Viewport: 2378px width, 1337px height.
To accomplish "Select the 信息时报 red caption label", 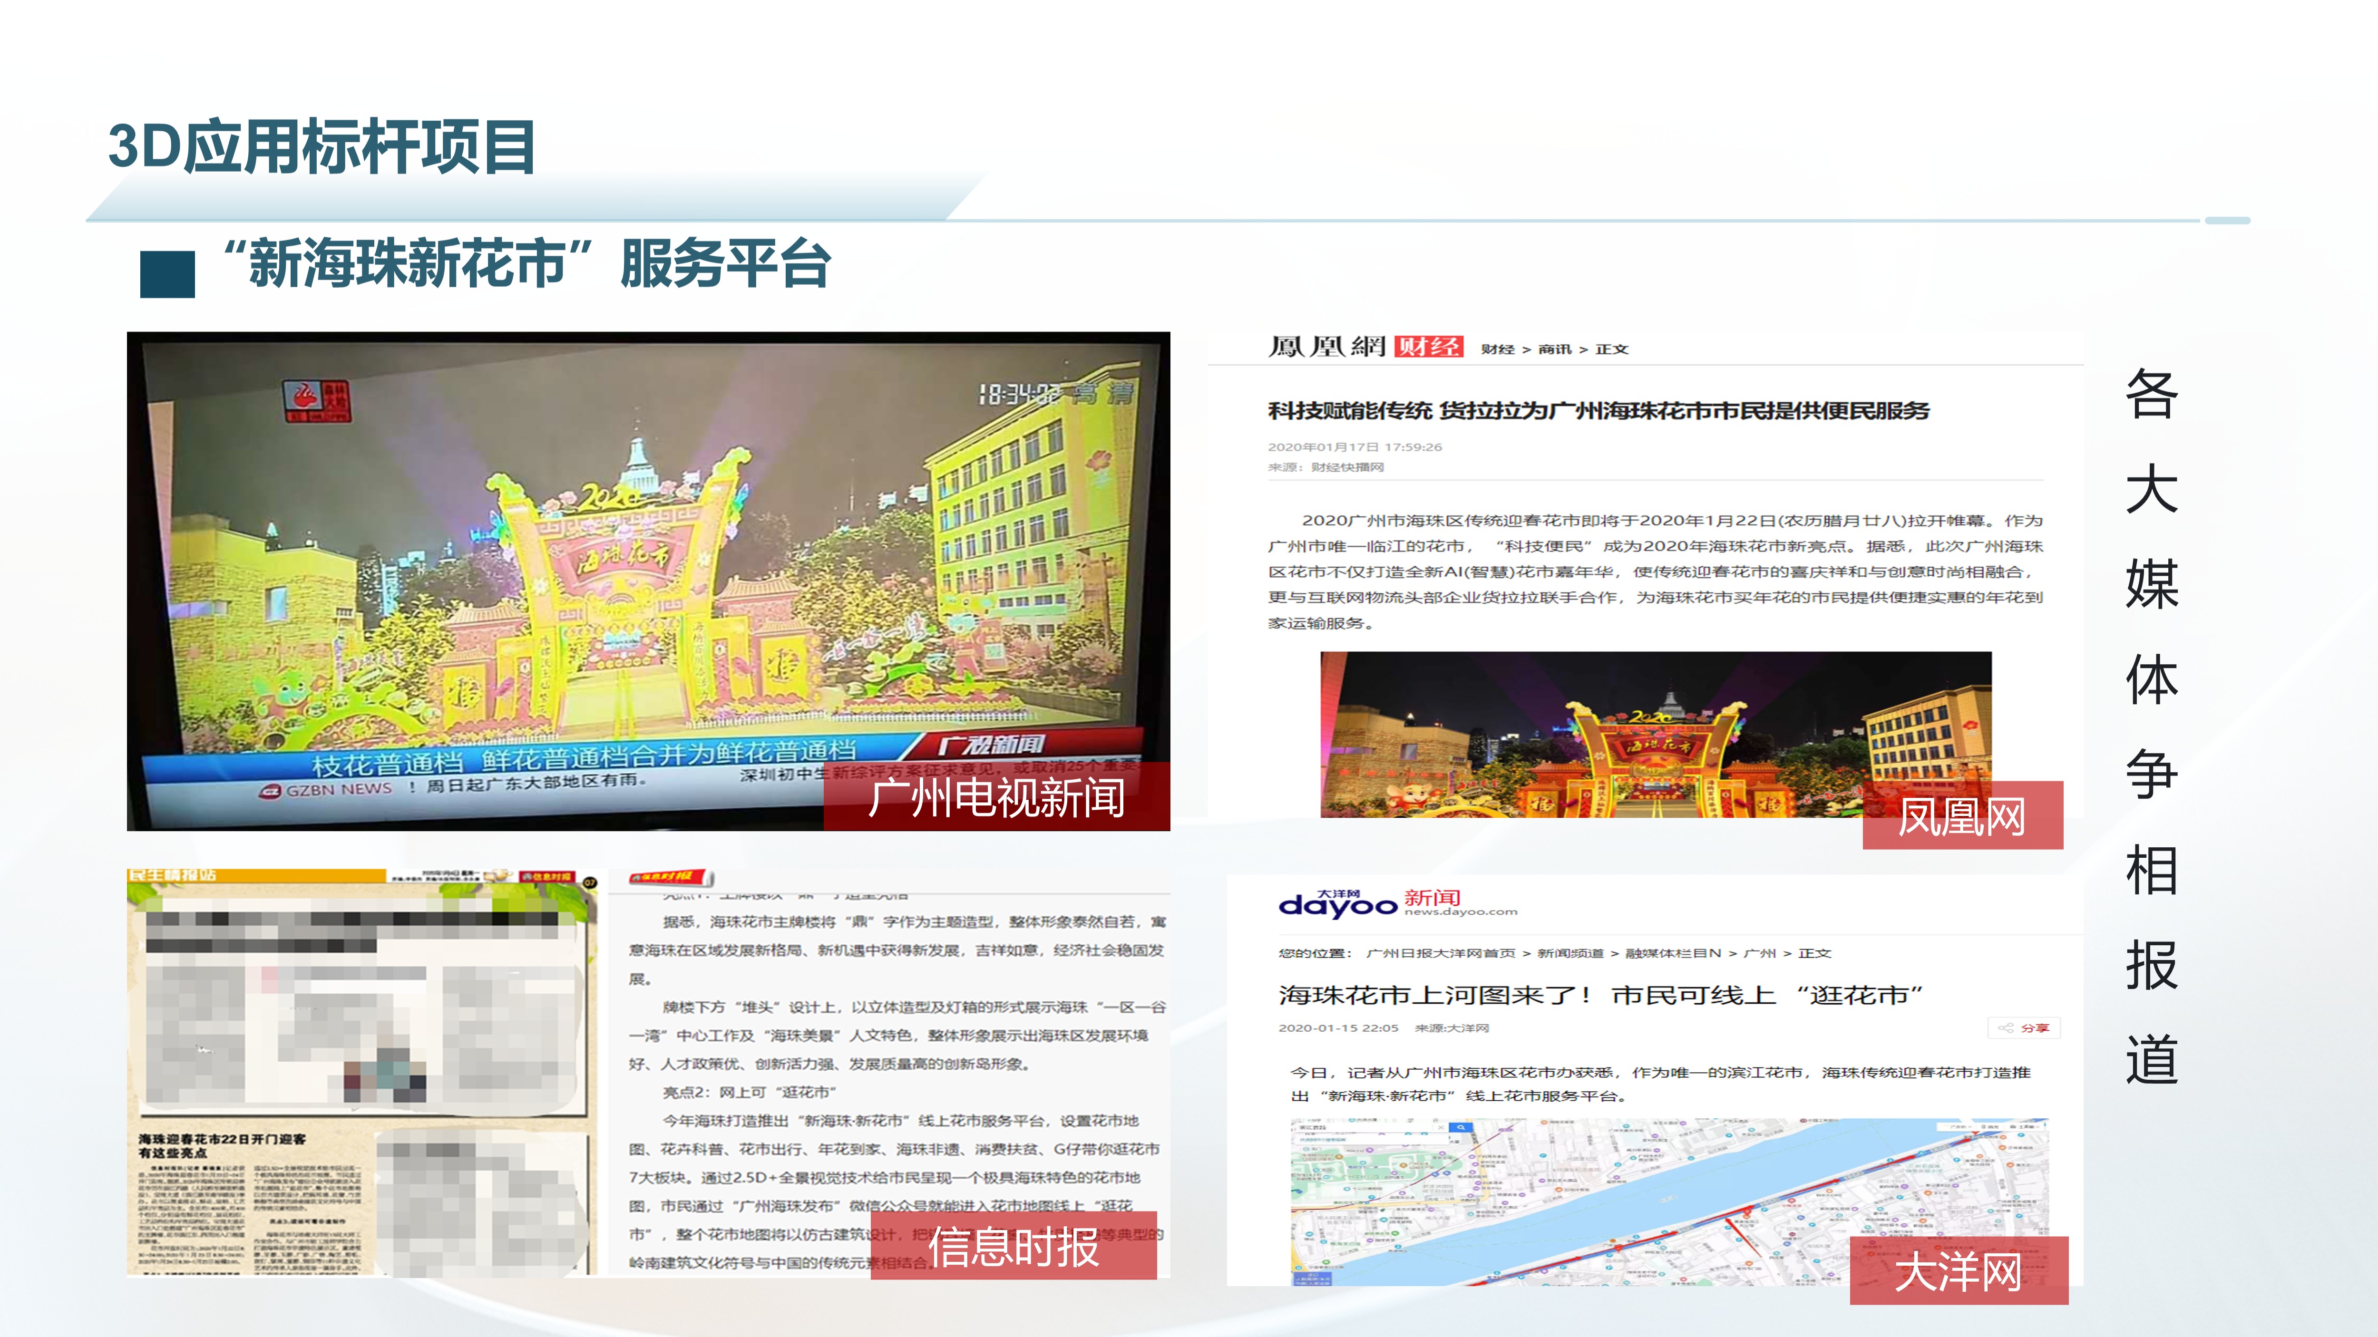I will click(x=1014, y=1246).
